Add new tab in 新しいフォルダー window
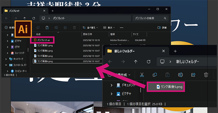The height and width of the screenshot is (113, 218). [175, 51]
